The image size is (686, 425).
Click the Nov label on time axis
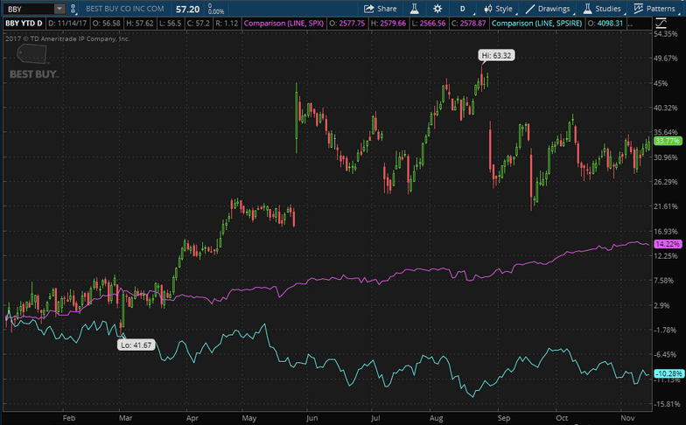tap(628, 418)
